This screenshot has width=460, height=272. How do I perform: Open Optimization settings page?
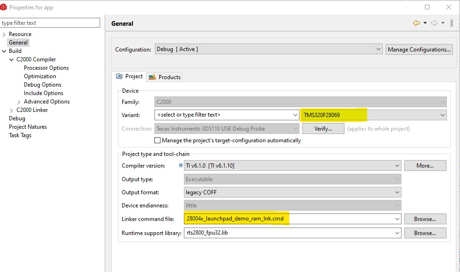[40, 76]
